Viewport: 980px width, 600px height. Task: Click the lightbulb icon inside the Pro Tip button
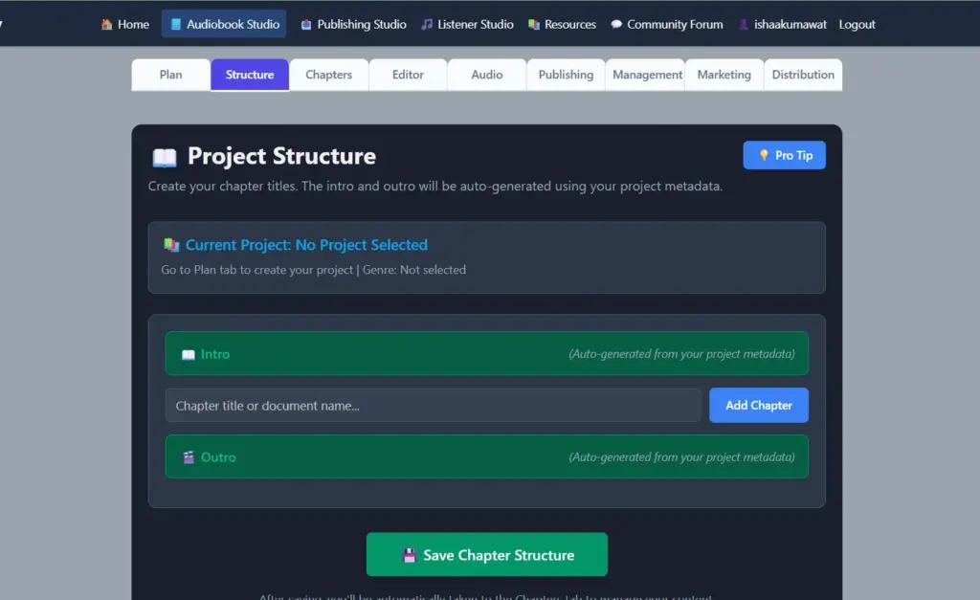pos(765,154)
